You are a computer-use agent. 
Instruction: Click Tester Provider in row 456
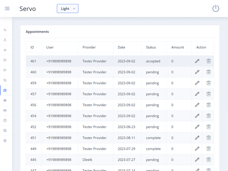(95, 105)
